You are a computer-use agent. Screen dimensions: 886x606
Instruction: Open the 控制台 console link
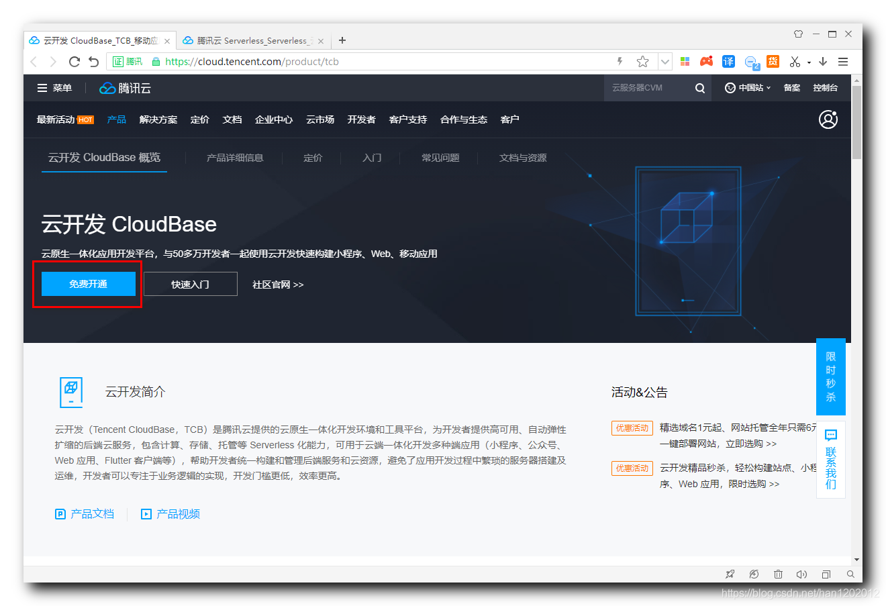(x=825, y=88)
